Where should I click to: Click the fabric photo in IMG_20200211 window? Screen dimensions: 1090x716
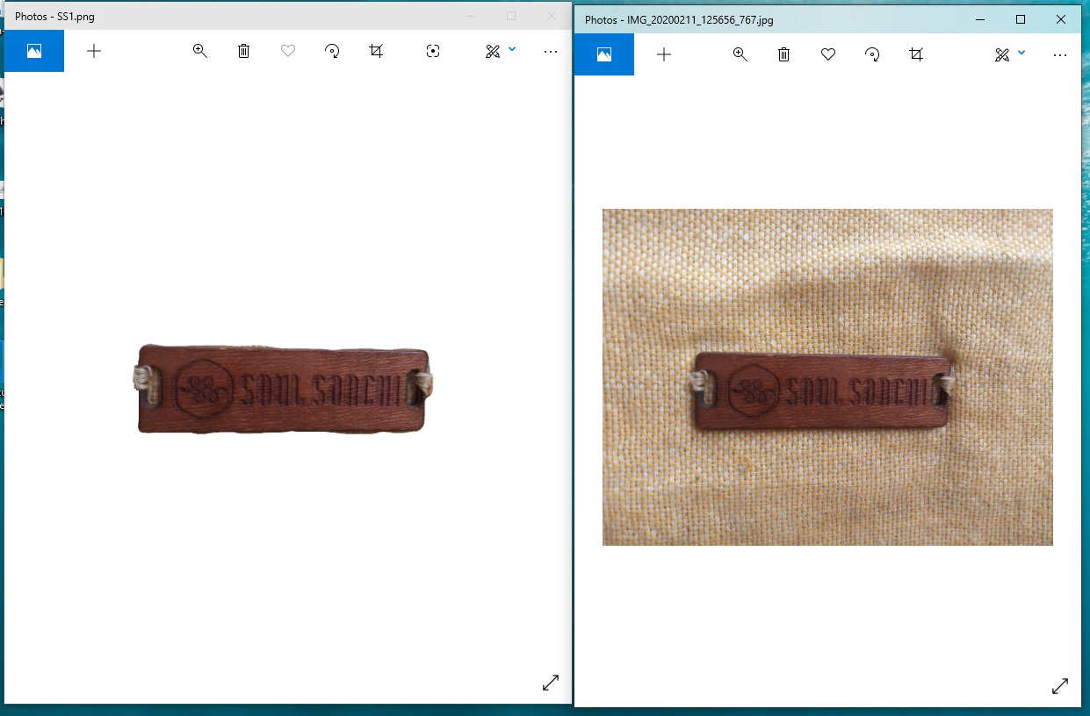coord(827,377)
